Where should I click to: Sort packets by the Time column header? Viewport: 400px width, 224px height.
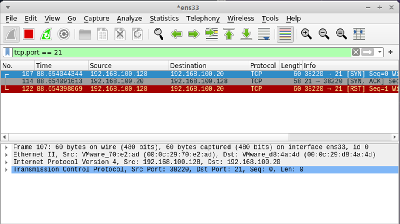click(x=61, y=65)
